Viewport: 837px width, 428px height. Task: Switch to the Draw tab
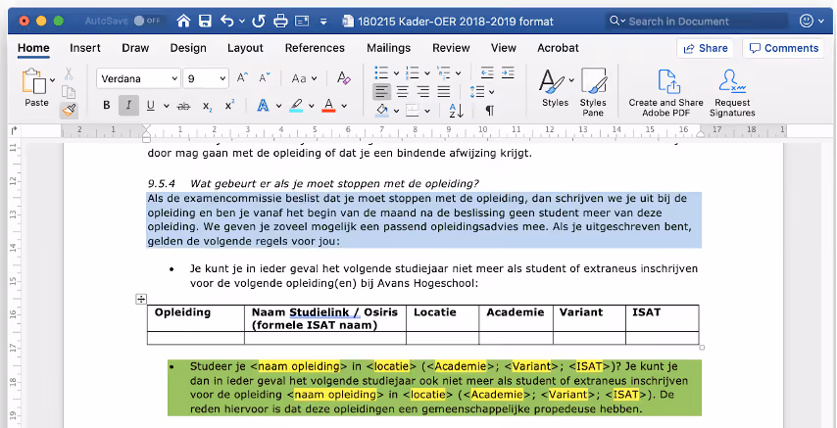(135, 47)
